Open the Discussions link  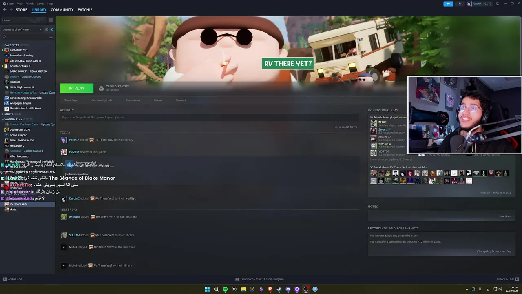tap(133, 100)
